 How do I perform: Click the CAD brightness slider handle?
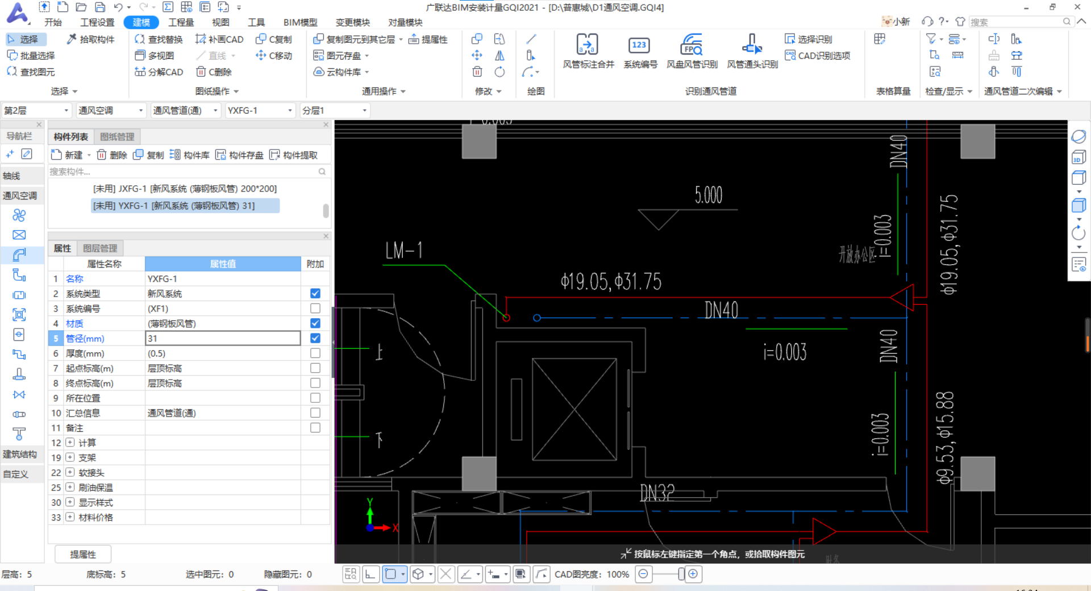681,574
